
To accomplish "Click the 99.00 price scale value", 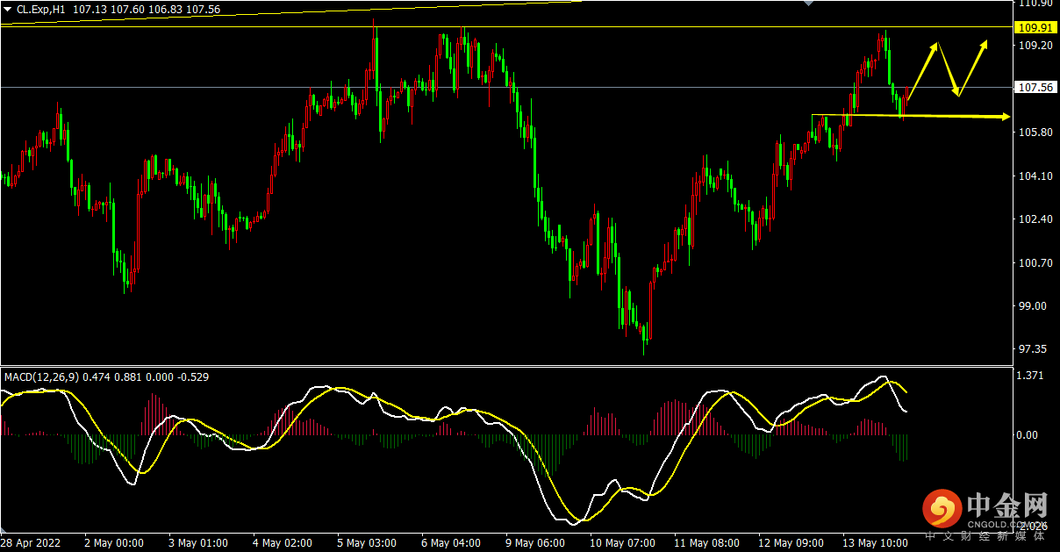I will coord(1033,306).
